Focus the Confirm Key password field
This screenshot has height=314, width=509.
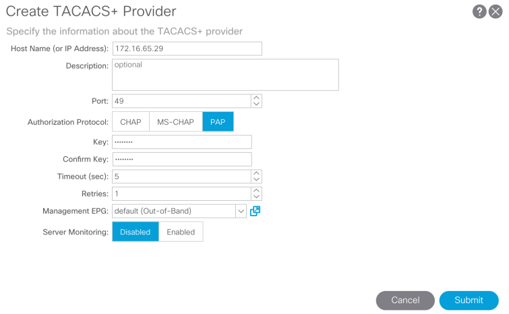pyautogui.click(x=181, y=159)
